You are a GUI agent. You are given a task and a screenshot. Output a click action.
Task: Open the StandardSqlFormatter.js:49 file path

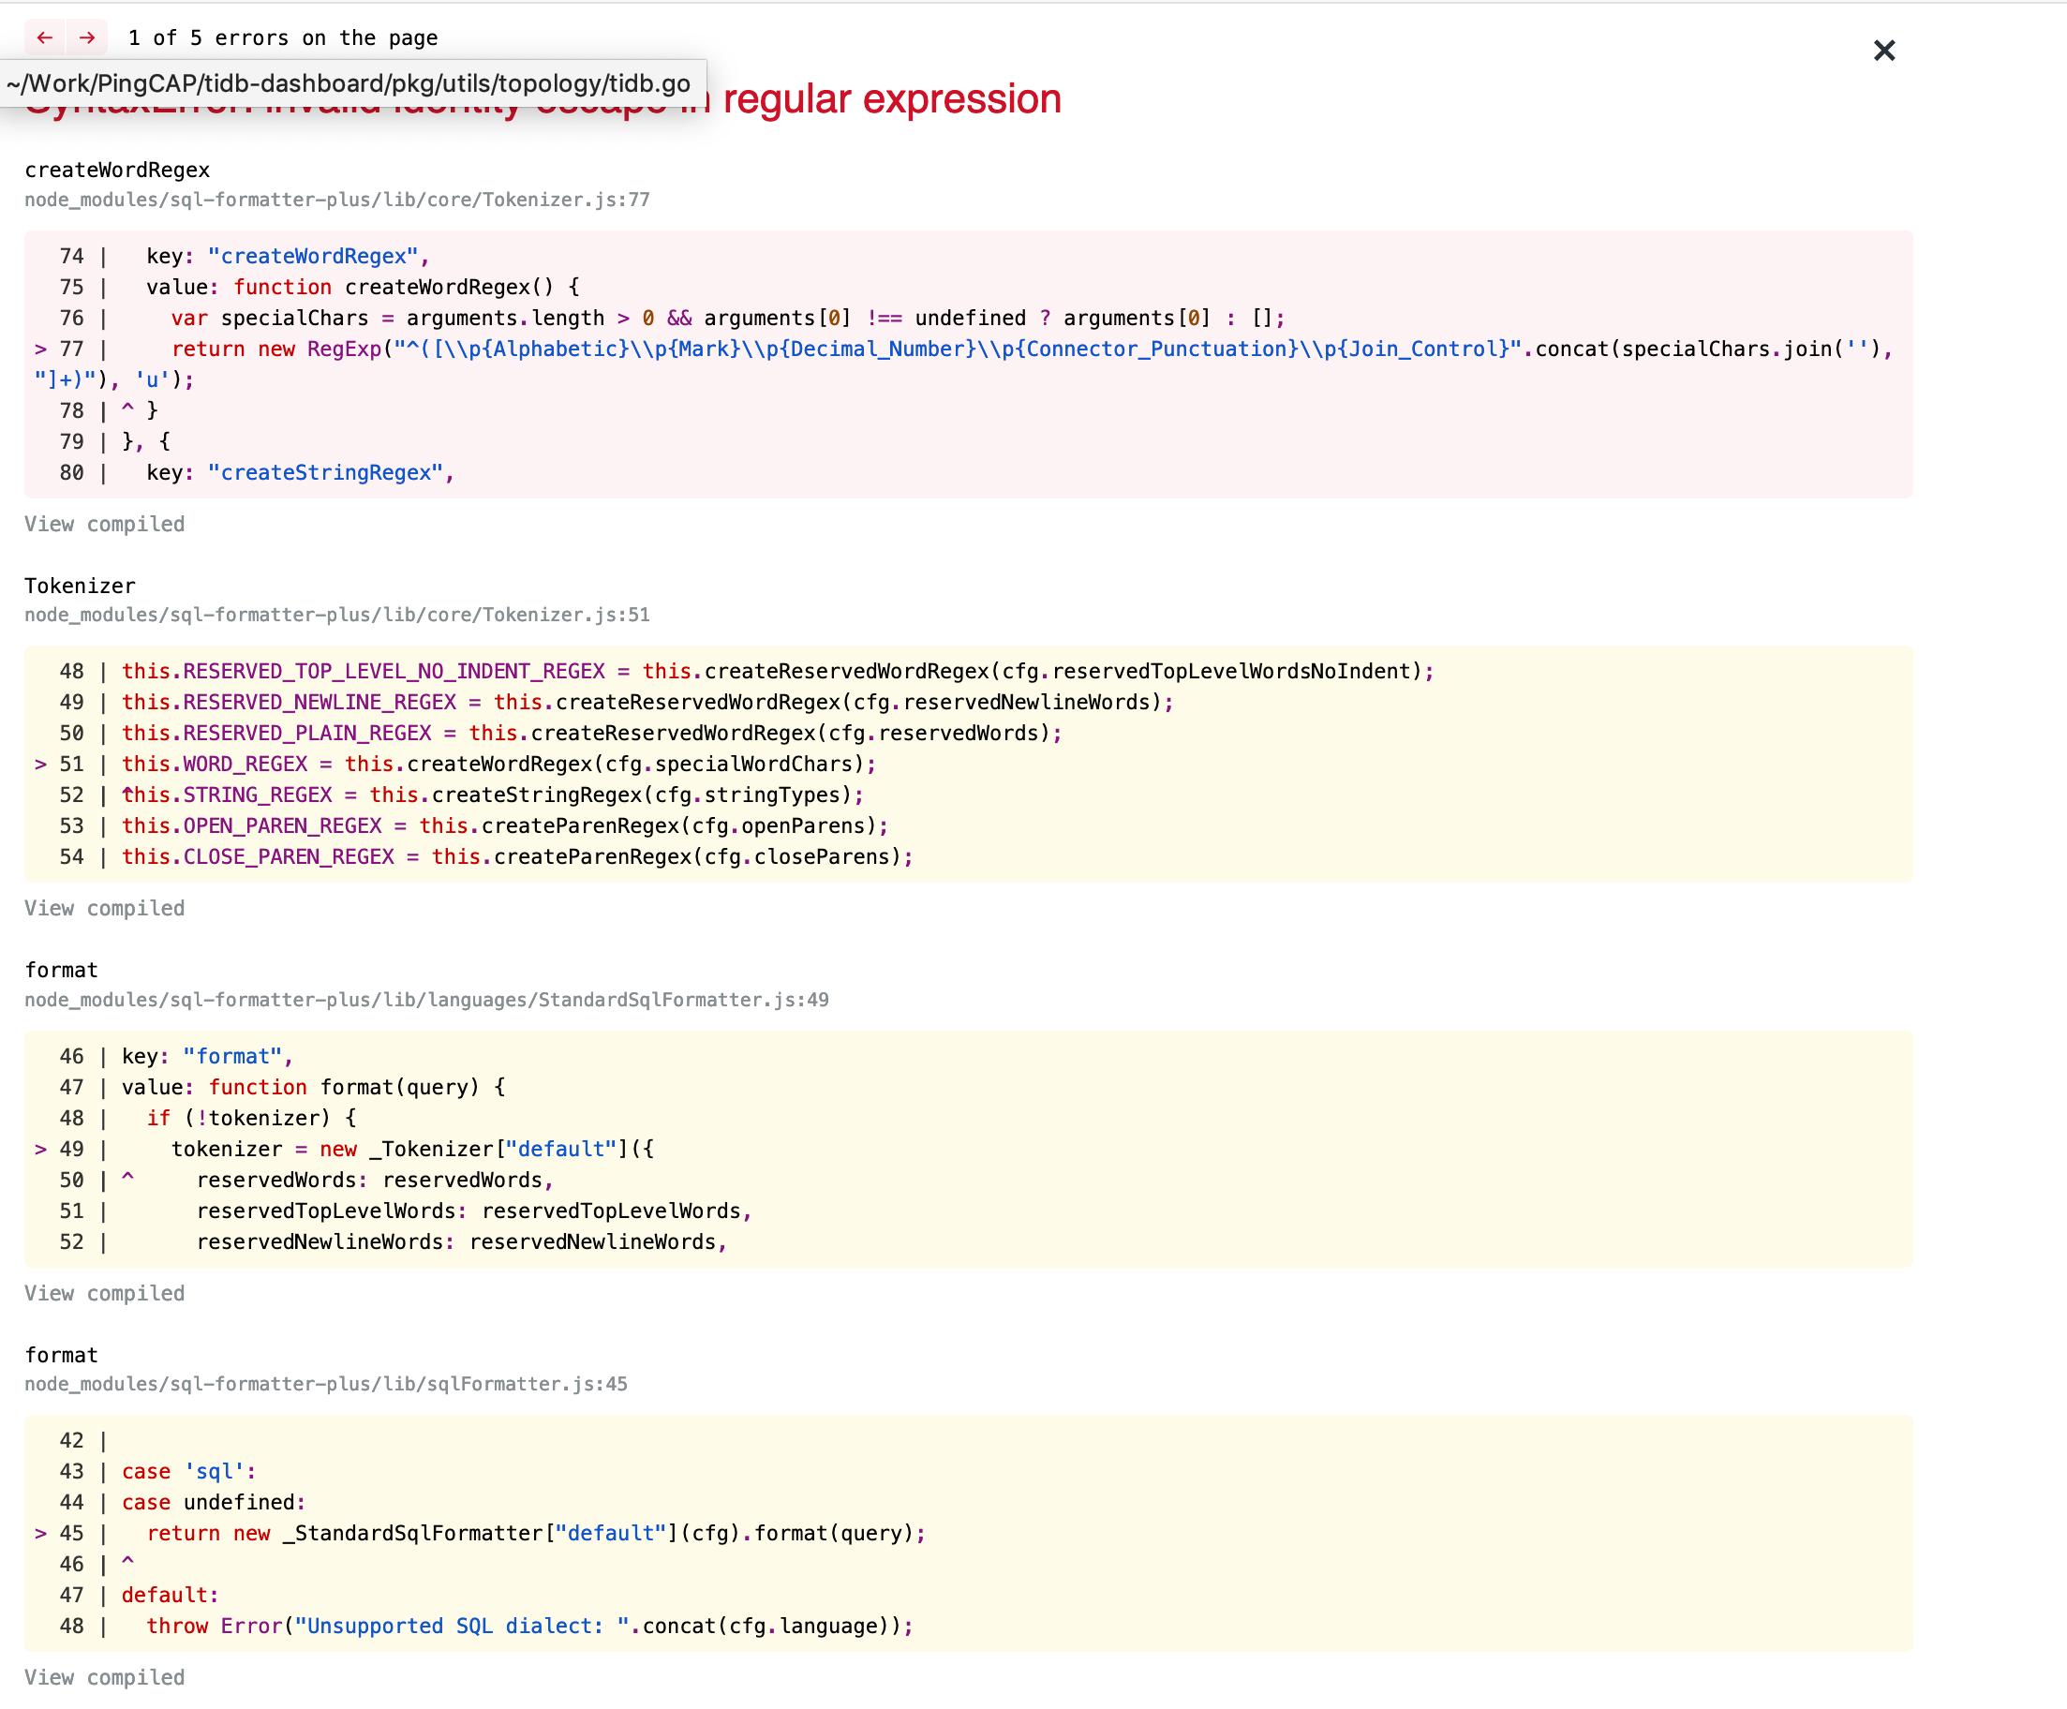point(426,999)
